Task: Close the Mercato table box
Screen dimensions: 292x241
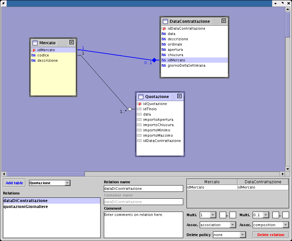Action: coord(72,42)
